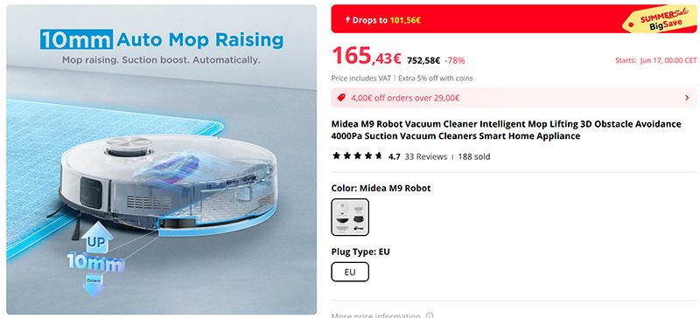Click the main robot vacuum product image

coord(162,159)
